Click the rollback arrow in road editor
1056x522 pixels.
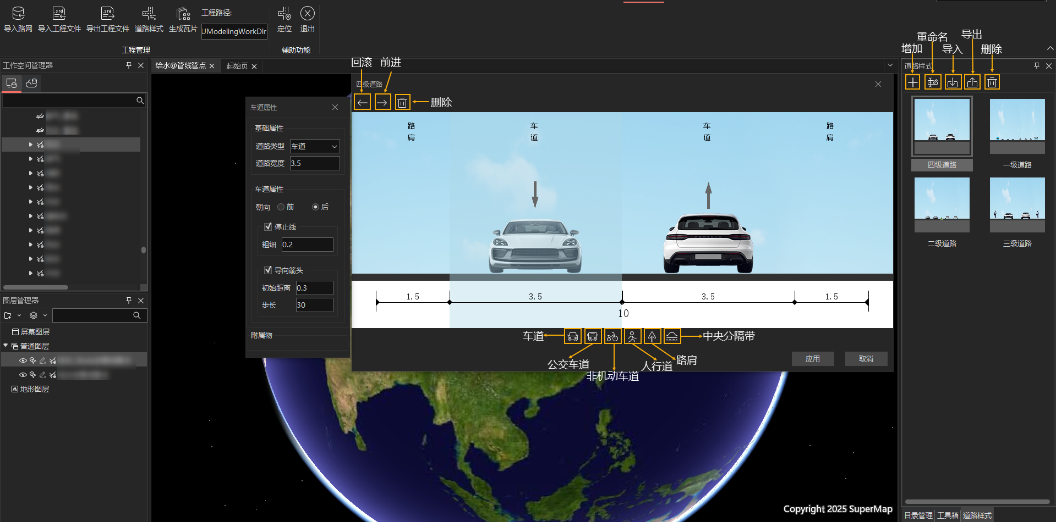point(362,102)
